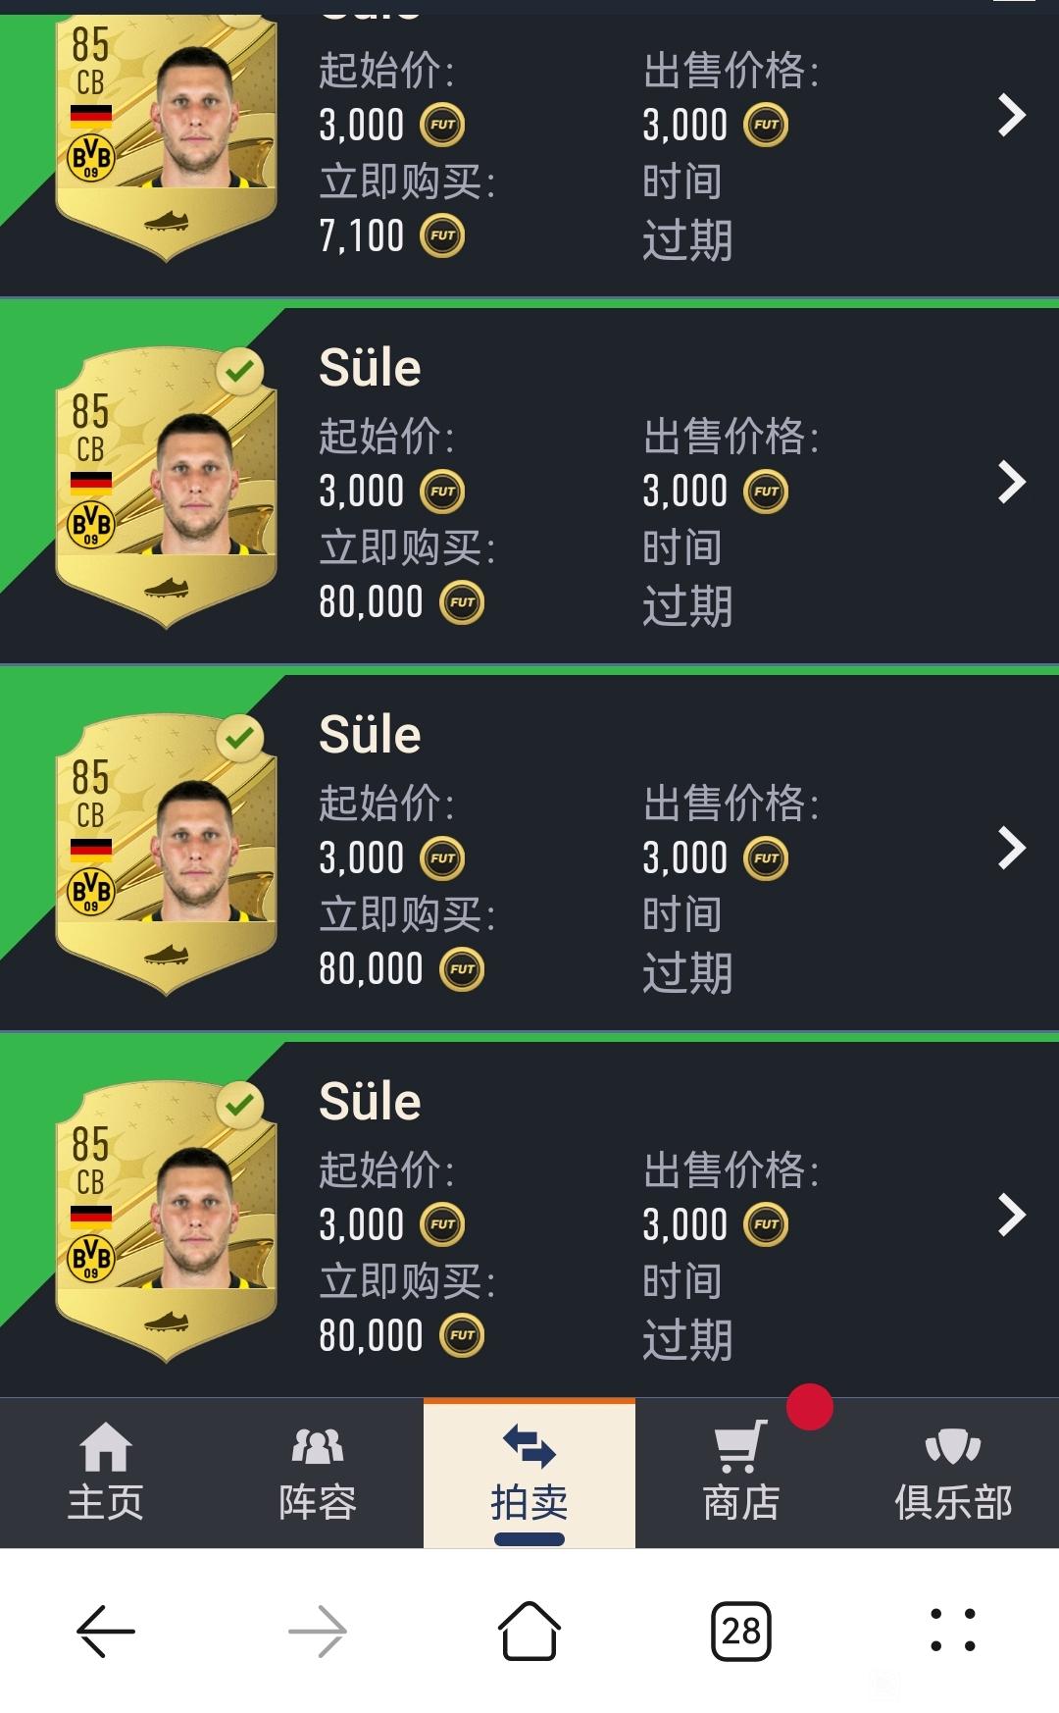Image resolution: width=1059 pixels, height=1713 pixels.
Task: Tap the browser forward arrow
Action: click(x=318, y=1631)
